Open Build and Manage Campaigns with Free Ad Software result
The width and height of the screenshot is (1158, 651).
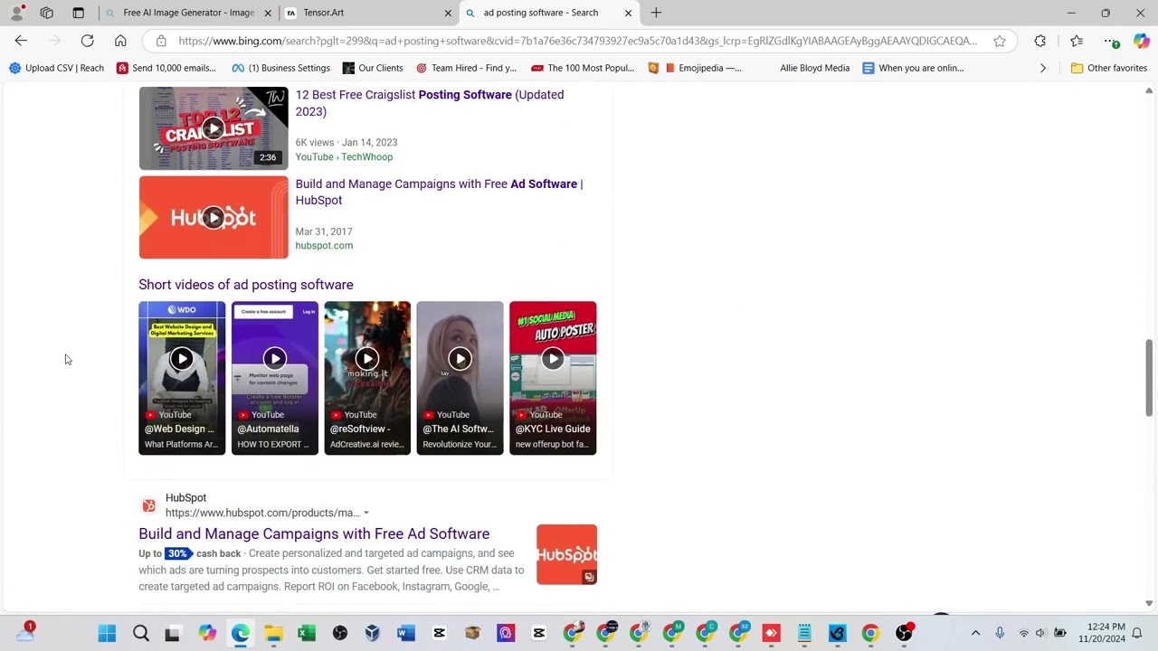314,533
